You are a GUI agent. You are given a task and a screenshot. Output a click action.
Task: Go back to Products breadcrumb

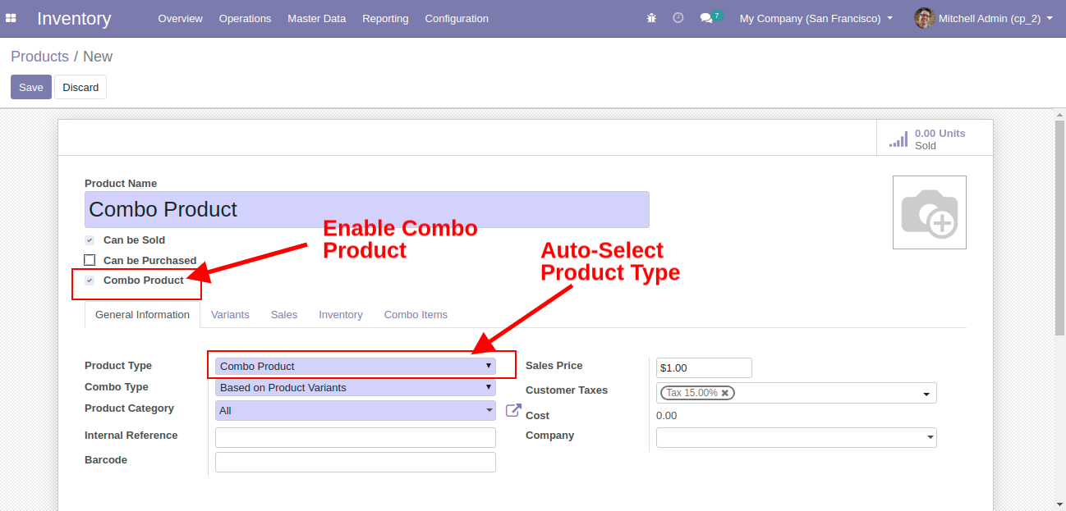point(39,57)
